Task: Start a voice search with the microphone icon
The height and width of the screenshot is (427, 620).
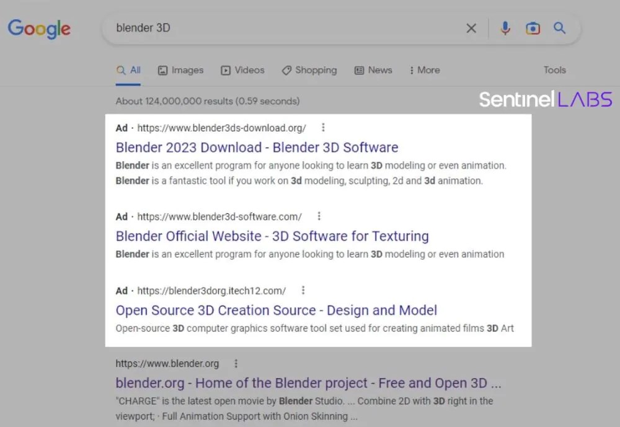Action: click(505, 28)
